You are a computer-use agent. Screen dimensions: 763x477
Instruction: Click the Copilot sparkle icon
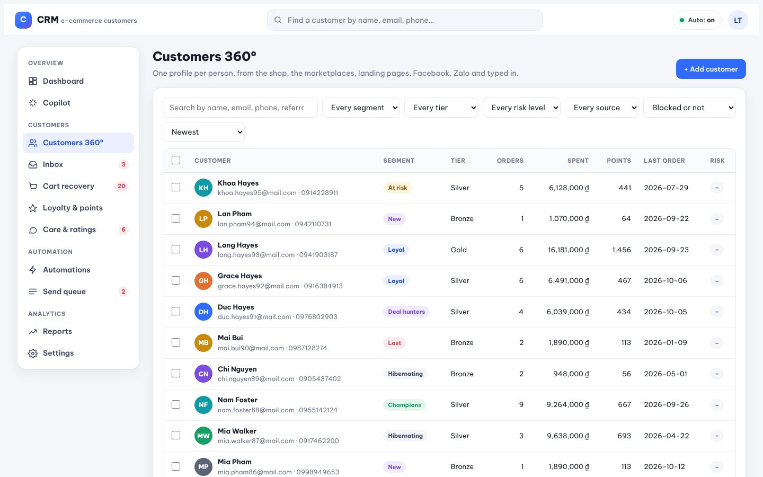[x=33, y=103]
